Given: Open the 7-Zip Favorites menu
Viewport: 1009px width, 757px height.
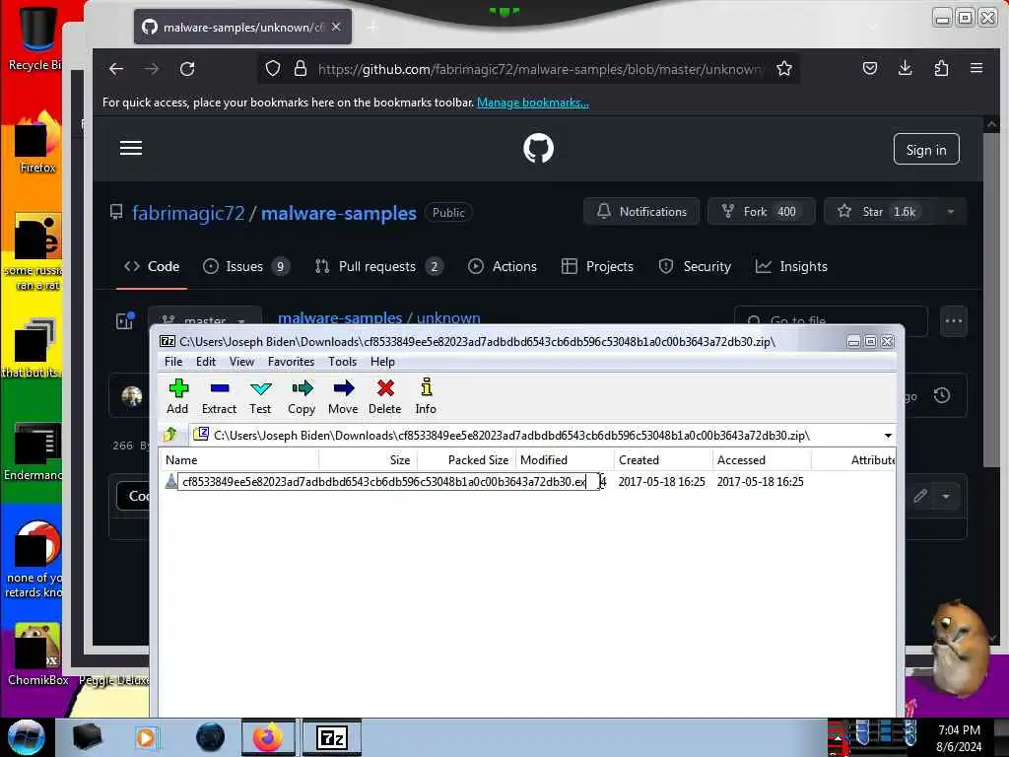Looking at the screenshot, I should coord(291,362).
